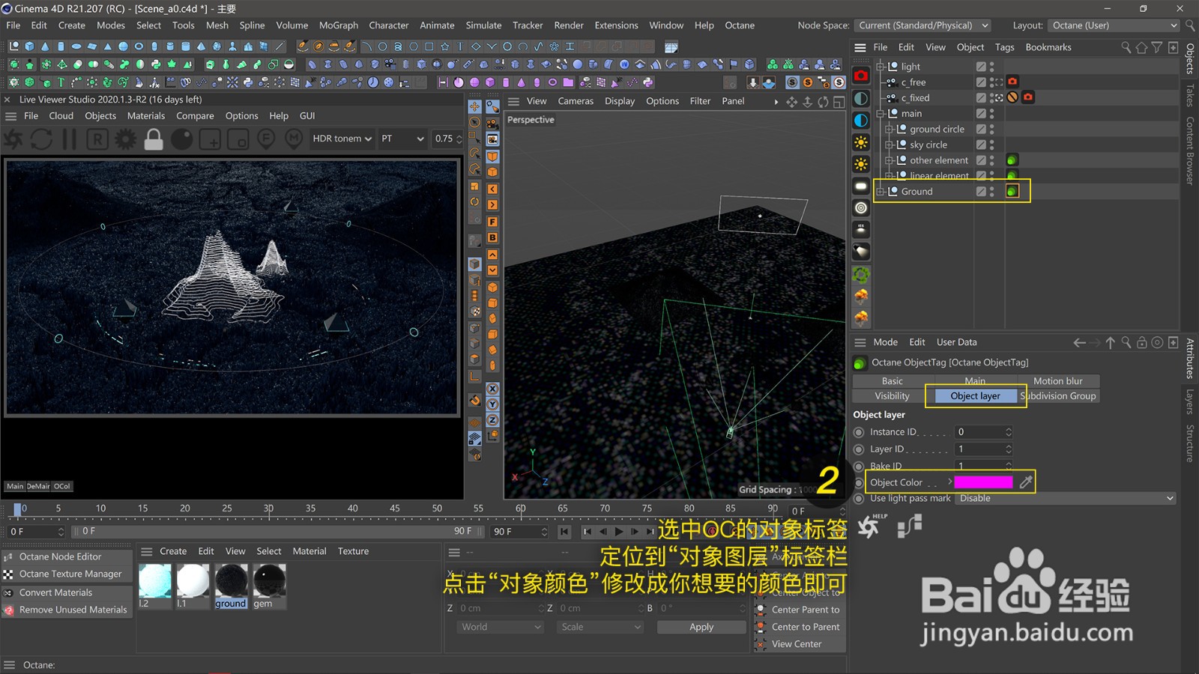The height and width of the screenshot is (674, 1199).
Task: Search in the Objects manager
Action: click(1126, 47)
